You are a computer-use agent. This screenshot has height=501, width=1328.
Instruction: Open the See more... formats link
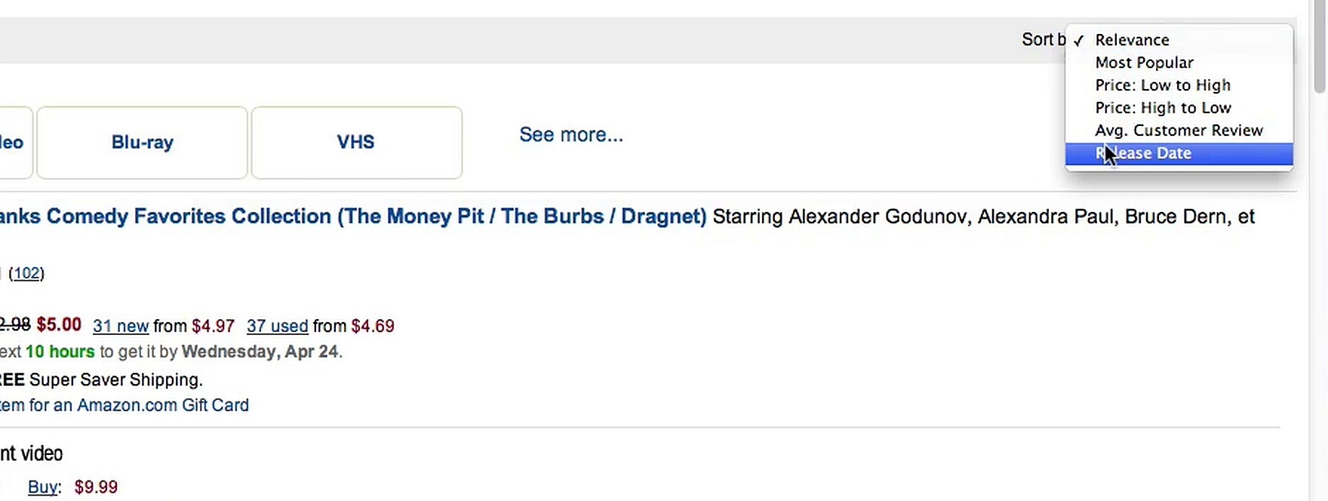click(x=570, y=135)
